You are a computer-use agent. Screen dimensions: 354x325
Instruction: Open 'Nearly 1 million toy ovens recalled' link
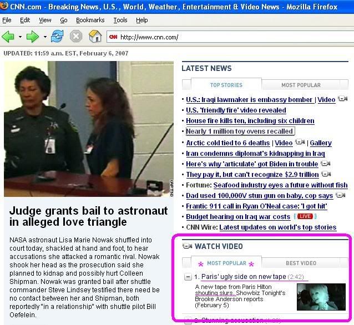click(x=239, y=131)
